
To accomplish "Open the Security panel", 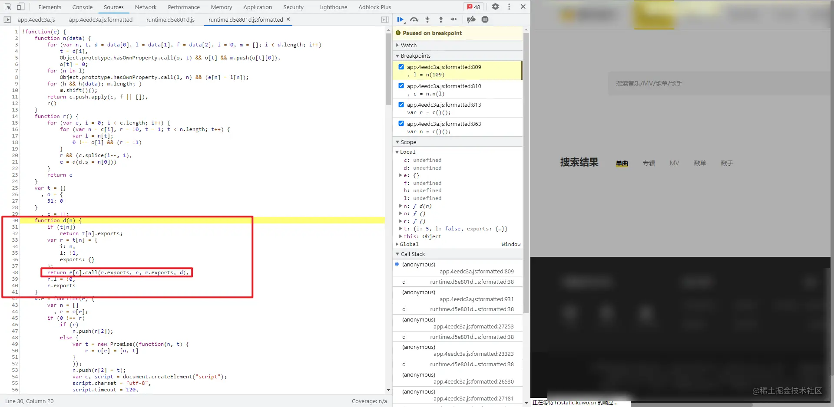I will tap(294, 7).
